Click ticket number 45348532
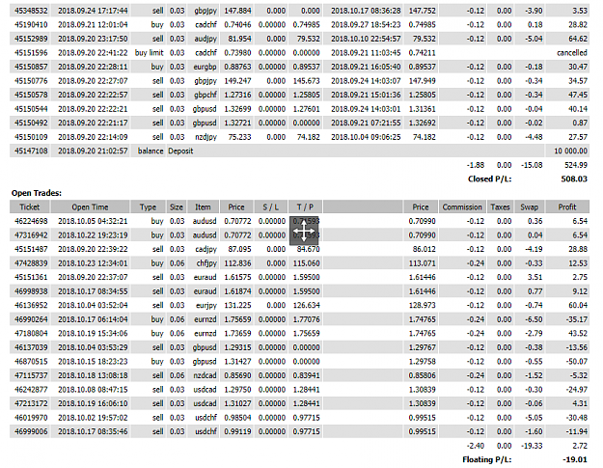 tap(31, 11)
